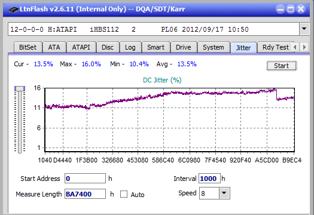Switch to the BitSet tab
The image size is (314, 215).
tap(28, 47)
